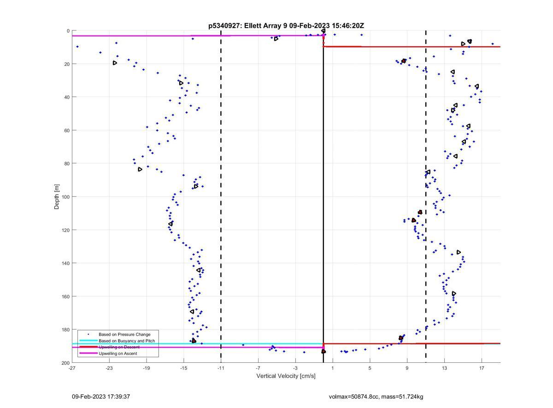Click the dashed vertical line at 11 cm/s
This screenshot has height=408, width=553.
tap(426, 196)
